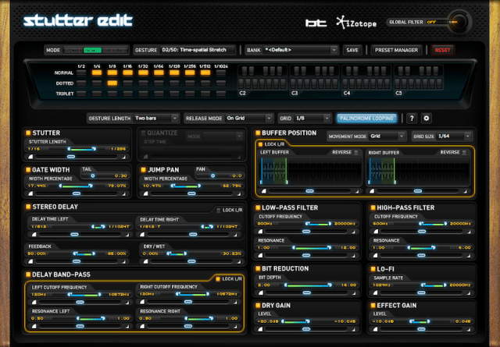Toggle Palindrome Looping button
This screenshot has width=500, height=347.
(366, 119)
